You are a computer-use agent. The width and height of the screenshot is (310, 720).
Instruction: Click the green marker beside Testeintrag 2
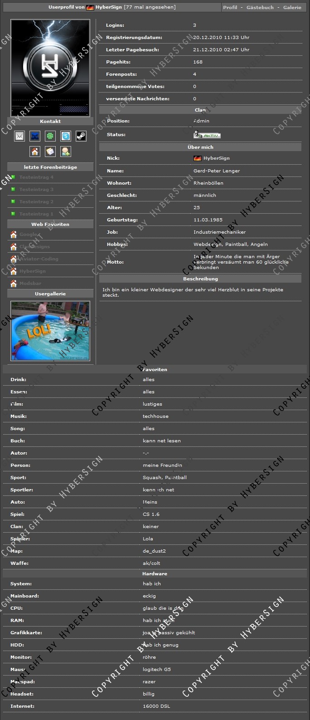[14, 201]
